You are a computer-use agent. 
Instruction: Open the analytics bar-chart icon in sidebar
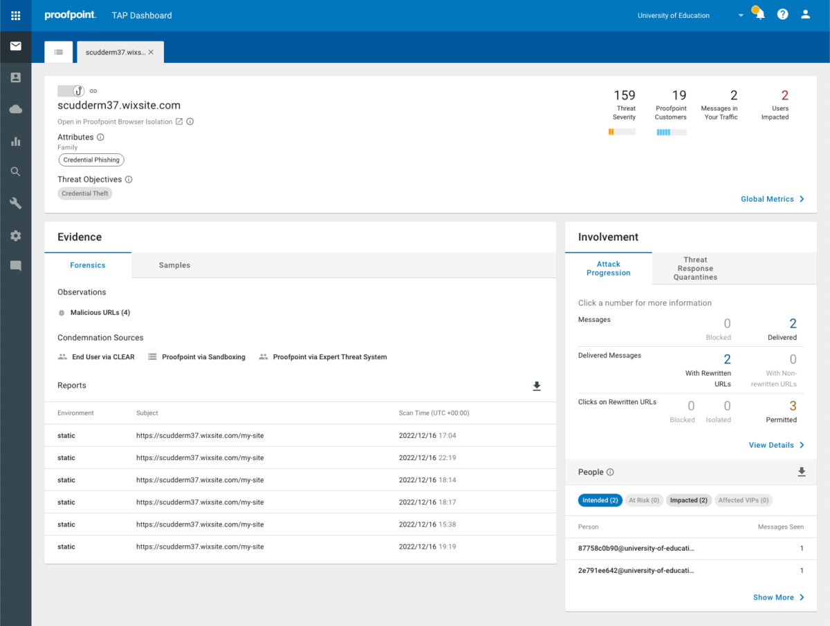pyautogui.click(x=15, y=140)
